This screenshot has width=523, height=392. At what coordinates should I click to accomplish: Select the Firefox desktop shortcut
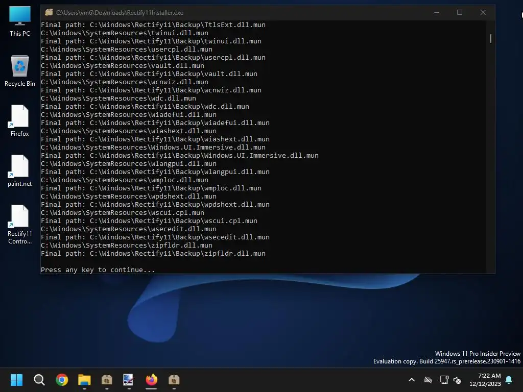(x=20, y=120)
